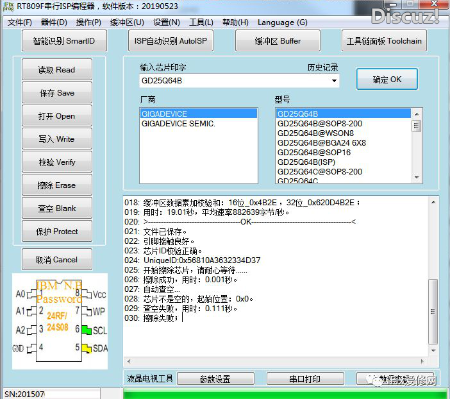Click model list scroll down arrow
The height and width of the screenshot is (399, 450).
point(417,178)
